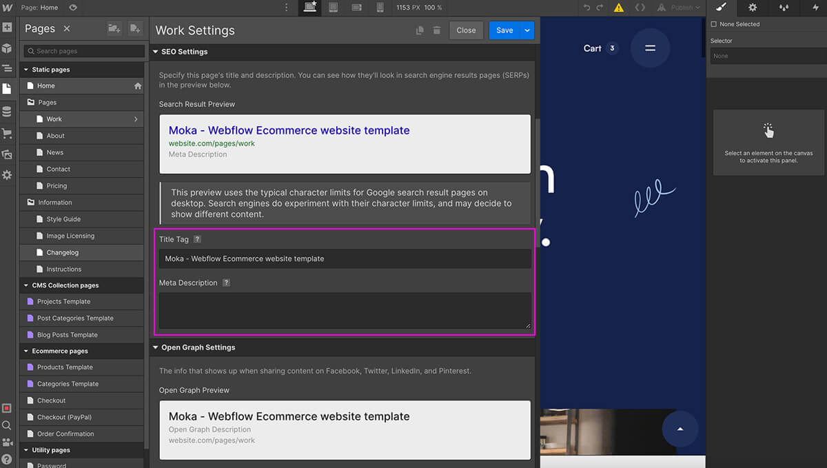Create a new page
The height and width of the screenshot is (468, 827).
pyautogui.click(x=135, y=28)
